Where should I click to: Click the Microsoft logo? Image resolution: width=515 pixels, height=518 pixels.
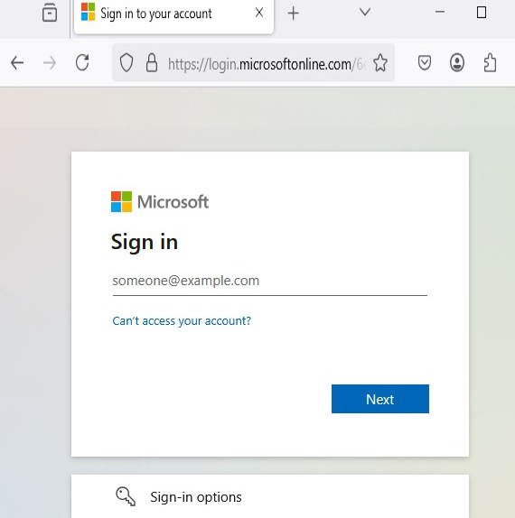[x=160, y=201]
